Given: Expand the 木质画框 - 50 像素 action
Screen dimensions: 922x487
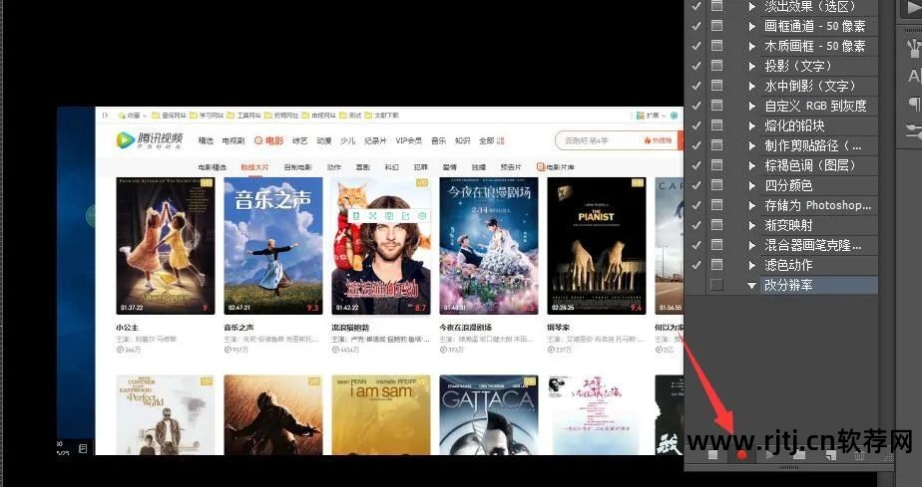Looking at the screenshot, I should (751, 46).
